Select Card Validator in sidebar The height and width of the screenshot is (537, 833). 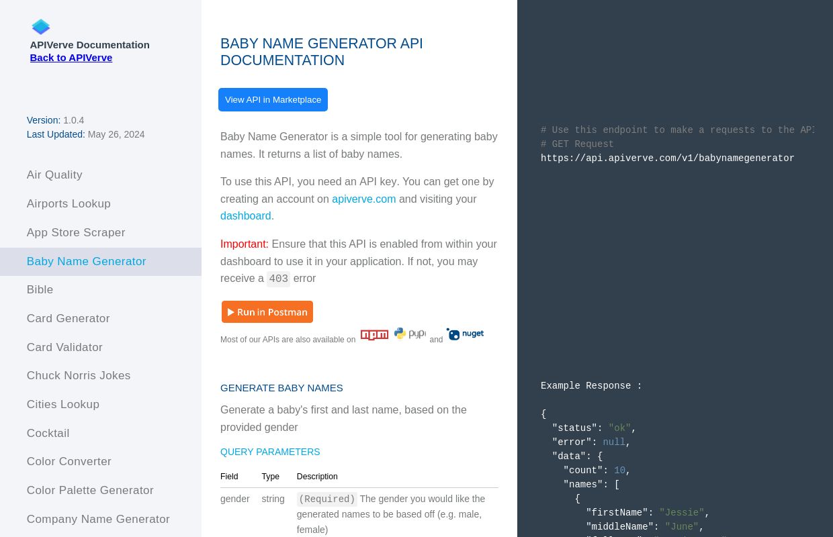point(101,348)
